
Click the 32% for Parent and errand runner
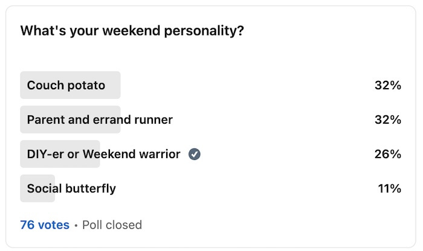[x=388, y=119]
